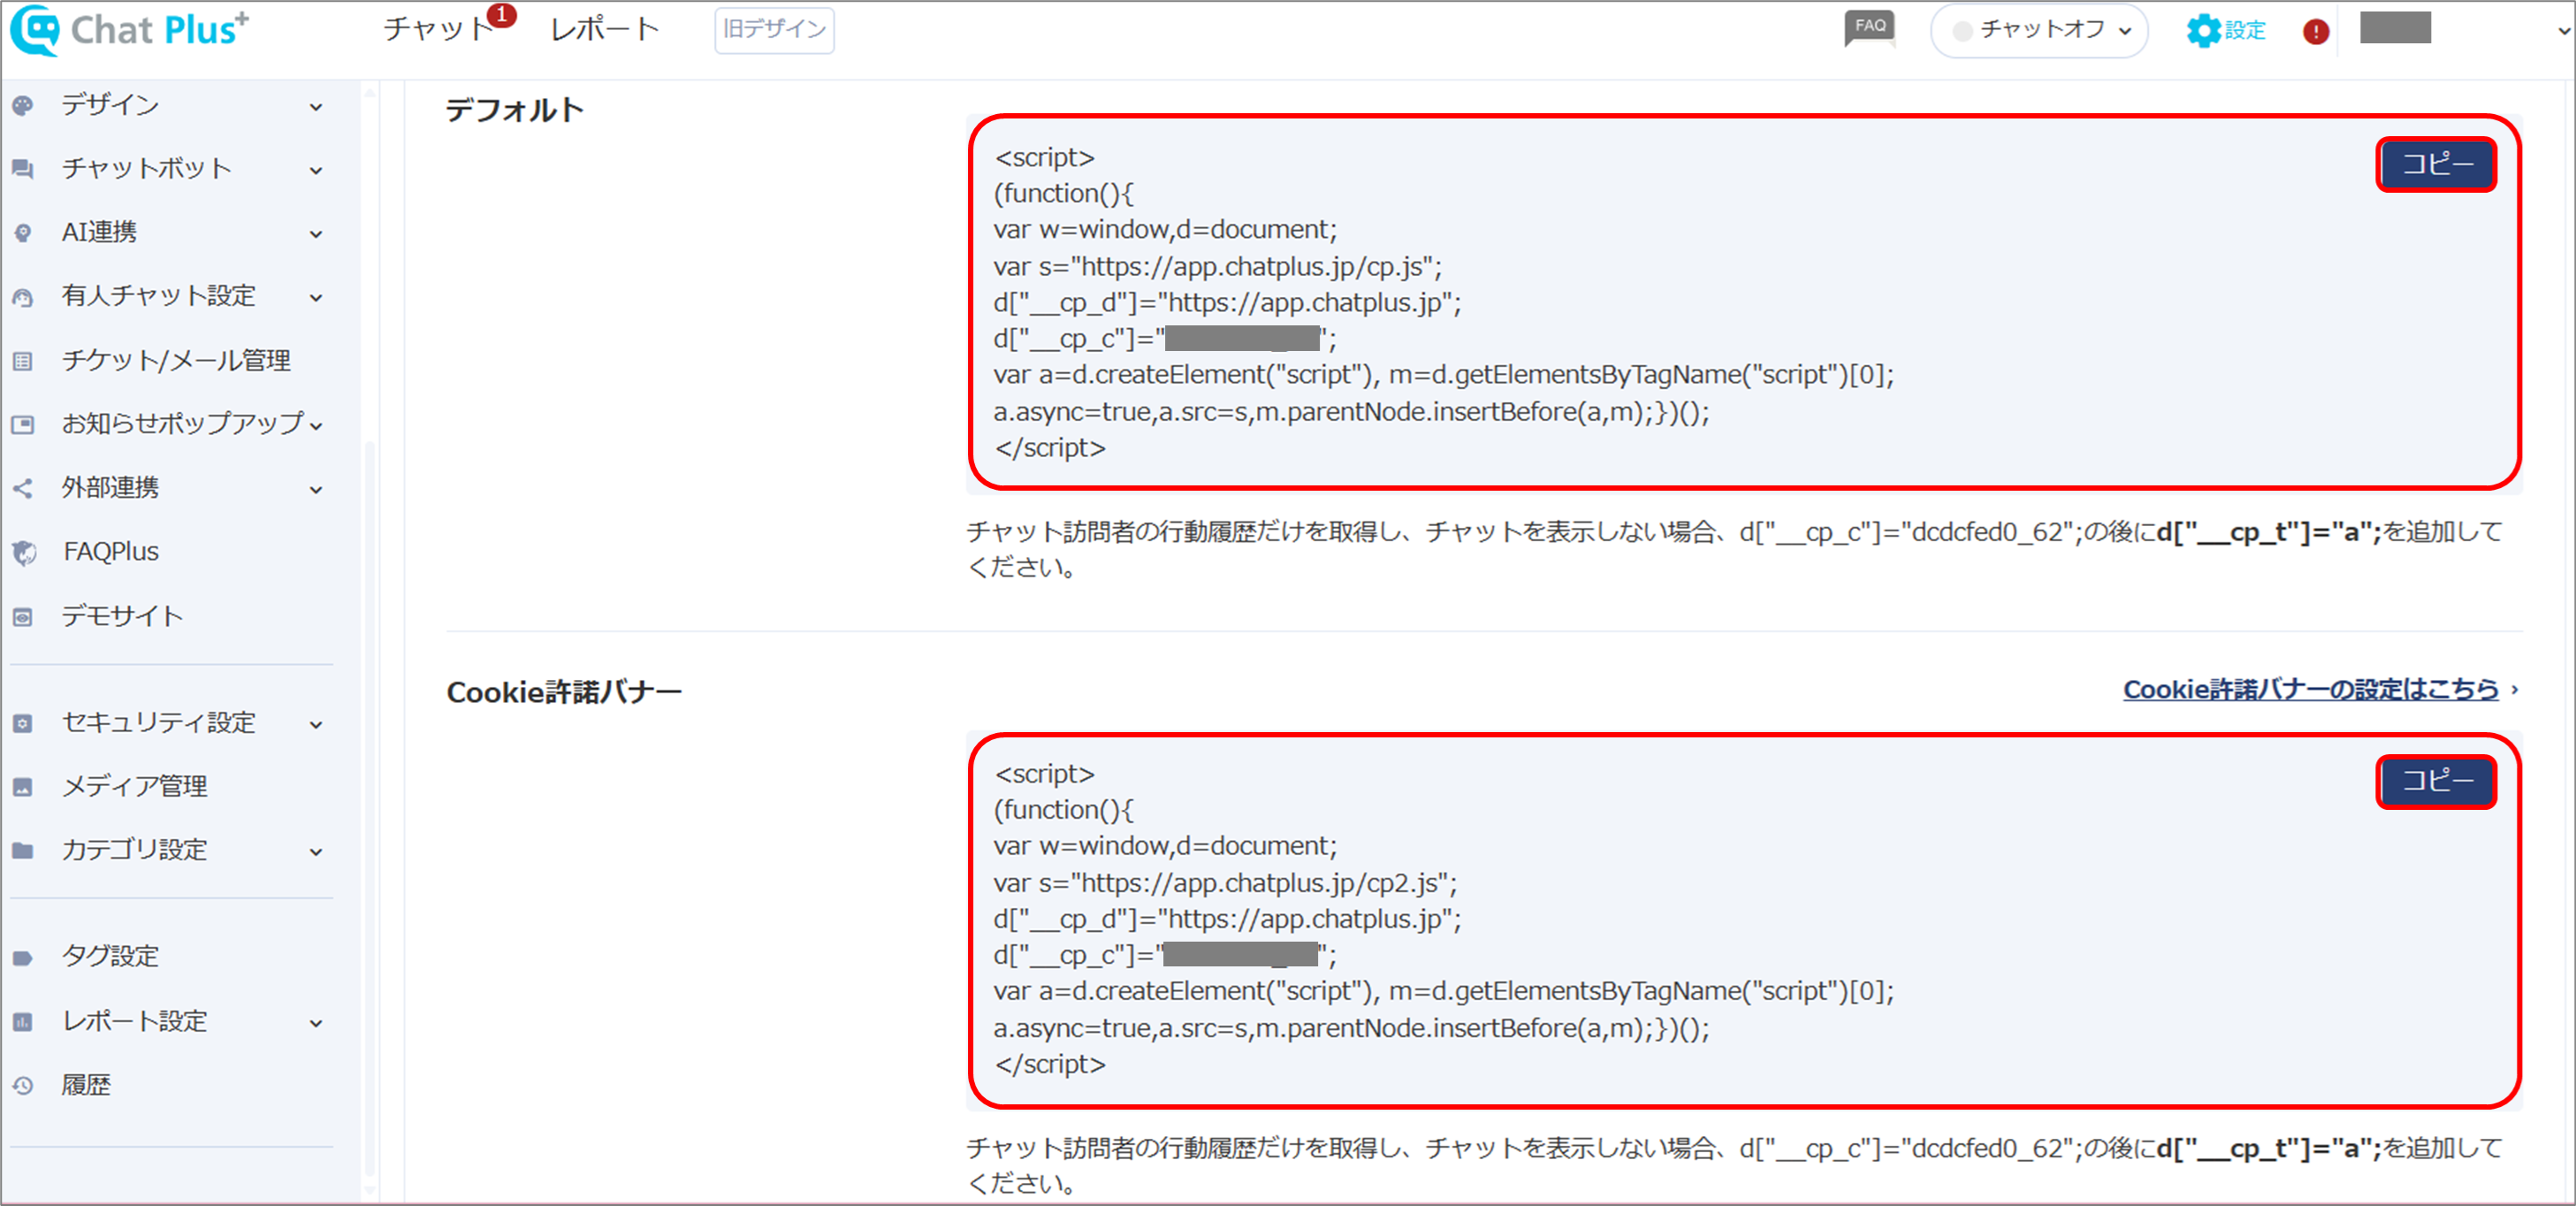This screenshot has width=2576, height=1206.
Task: Click the 履歴 history clock icon
Action: tap(23, 1086)
